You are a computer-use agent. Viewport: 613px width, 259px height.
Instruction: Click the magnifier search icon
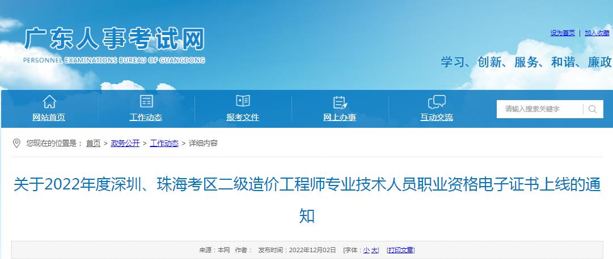point(593,109)
